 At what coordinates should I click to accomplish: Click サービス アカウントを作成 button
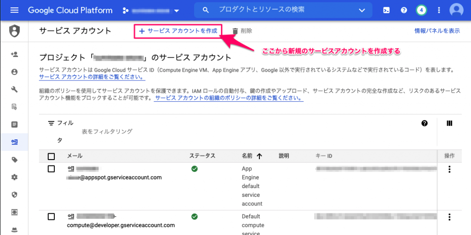click(x=178, y=31)
